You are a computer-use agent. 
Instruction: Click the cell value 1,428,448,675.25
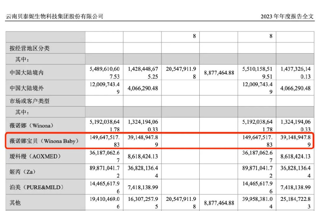click(x=143, y=73)
